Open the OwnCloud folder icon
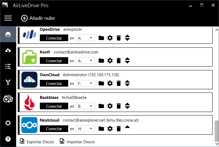 pyautogui.click(x=101, y=83)
